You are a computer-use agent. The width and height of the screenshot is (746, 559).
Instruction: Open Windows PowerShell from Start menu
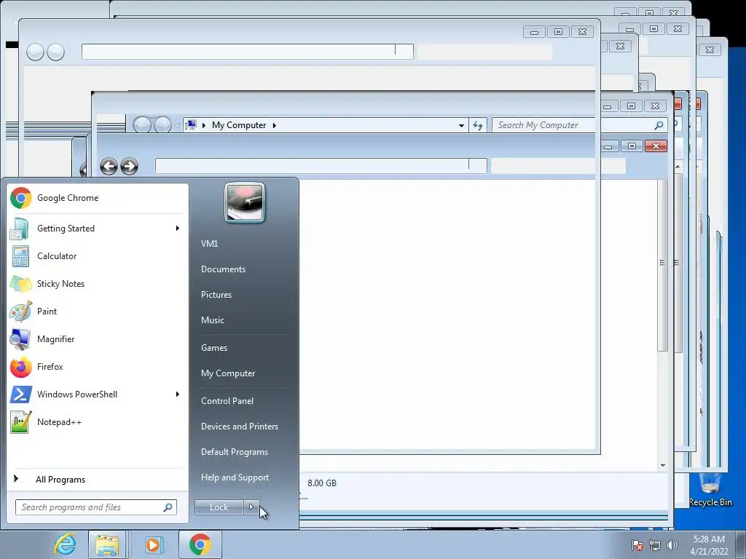pyautogui.click(x=98, y=394)
